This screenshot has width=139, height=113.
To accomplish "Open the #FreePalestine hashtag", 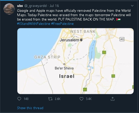I will (x=62, y=24).
